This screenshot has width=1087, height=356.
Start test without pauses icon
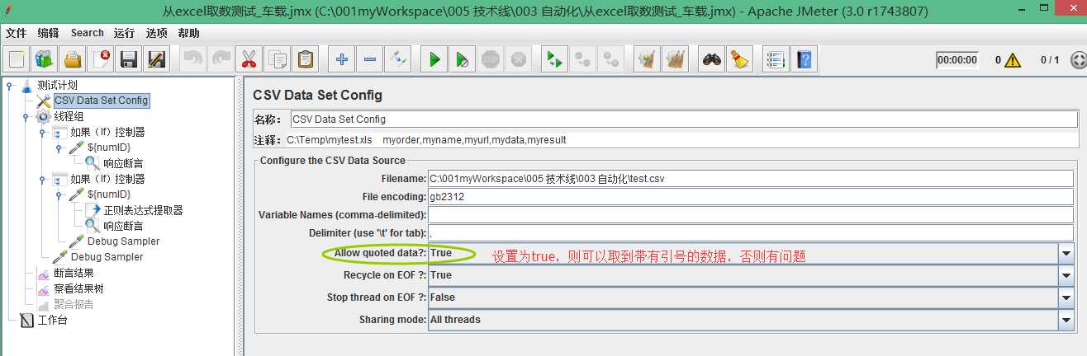point(463,59)
